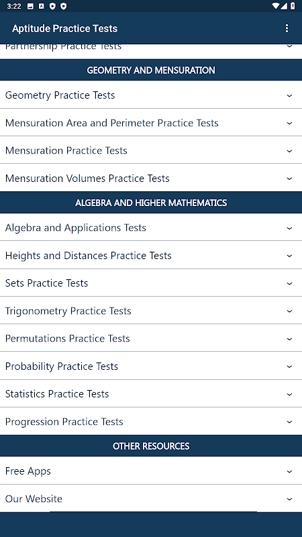Expand the Our Website chevron

(289, 499)
